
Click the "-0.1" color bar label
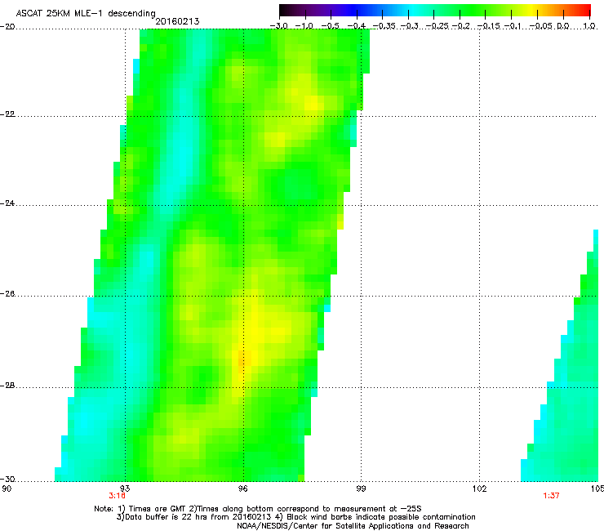click(x=513, y=26)
